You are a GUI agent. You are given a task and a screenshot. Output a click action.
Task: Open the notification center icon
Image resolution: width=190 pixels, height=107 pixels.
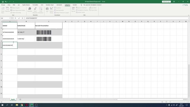(187, 105)
